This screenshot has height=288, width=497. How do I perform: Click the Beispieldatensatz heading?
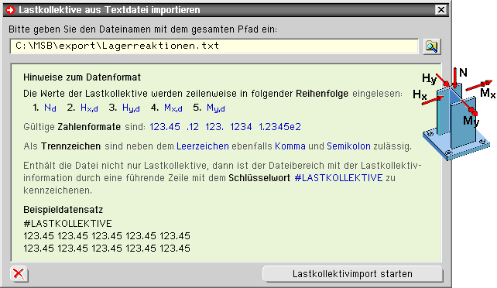pyautogui.click(x=63, y=210)
